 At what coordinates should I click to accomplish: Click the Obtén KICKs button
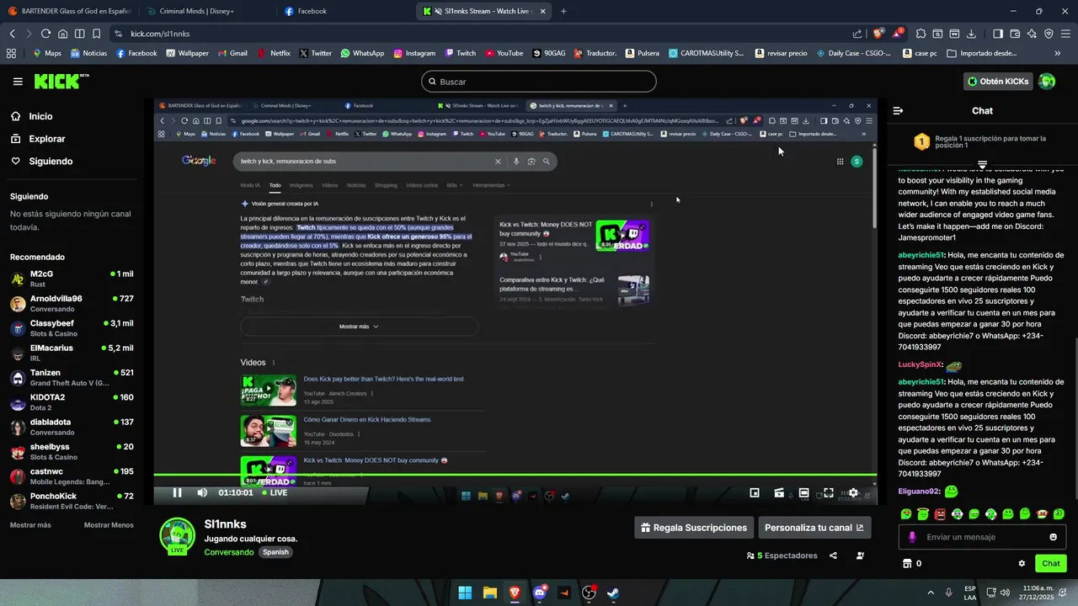coord(997,82)
